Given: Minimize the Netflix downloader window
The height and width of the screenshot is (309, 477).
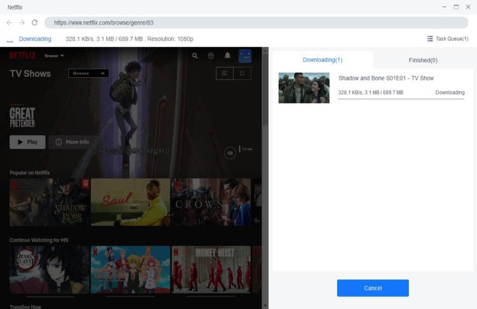Looking at the screenshot, I should (444, 7).
